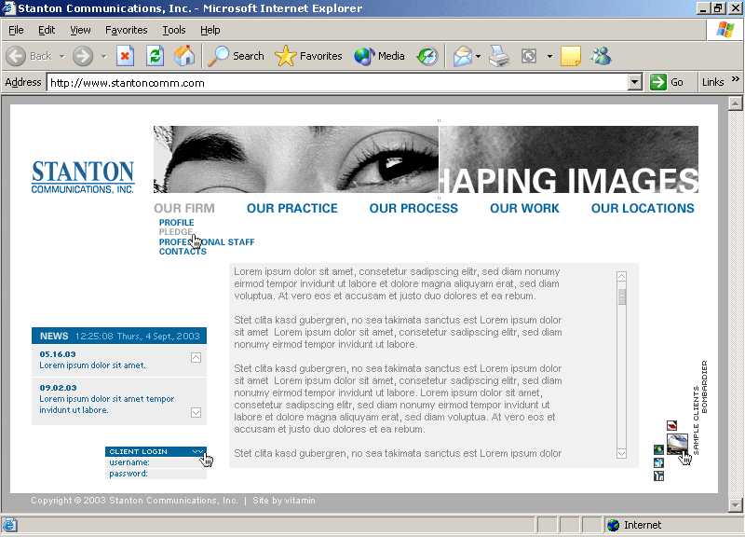Select the Bombardier train client thumbnail
This screenshot has height=537, width=745.
(x=677, y=445)
